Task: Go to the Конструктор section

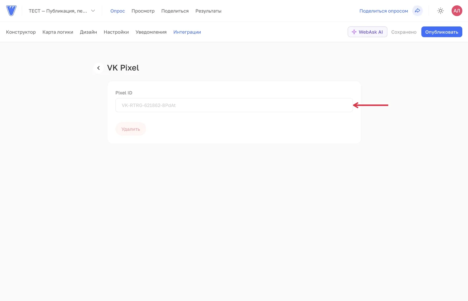Action: [21, 32]
